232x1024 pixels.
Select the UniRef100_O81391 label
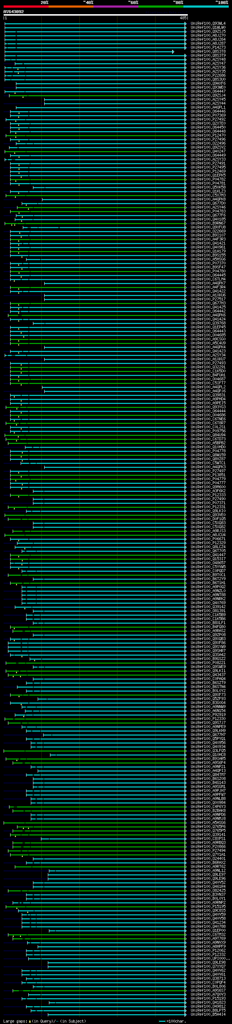(x=208, y=611)
